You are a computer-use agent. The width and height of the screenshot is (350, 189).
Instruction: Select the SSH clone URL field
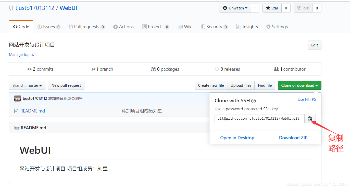(259, 118)
